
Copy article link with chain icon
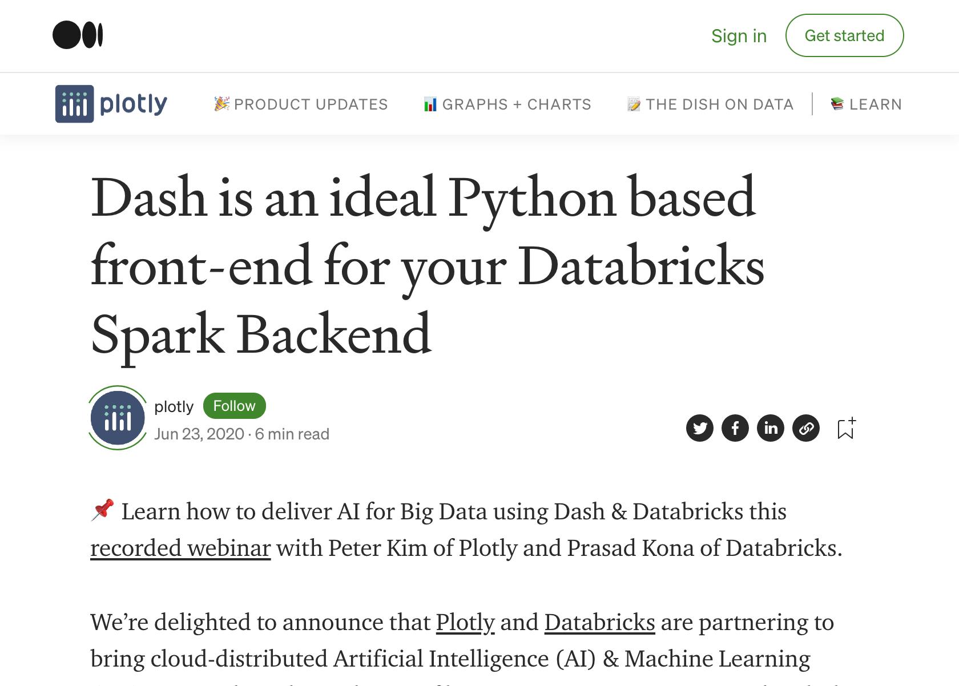pos(806,428)
